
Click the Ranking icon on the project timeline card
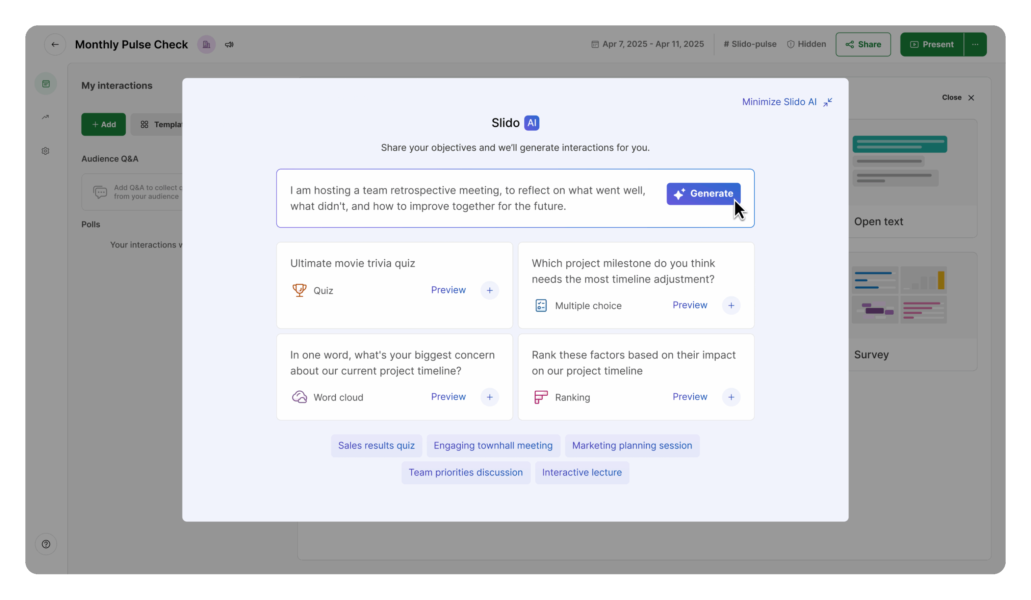[x=541, y=397]
